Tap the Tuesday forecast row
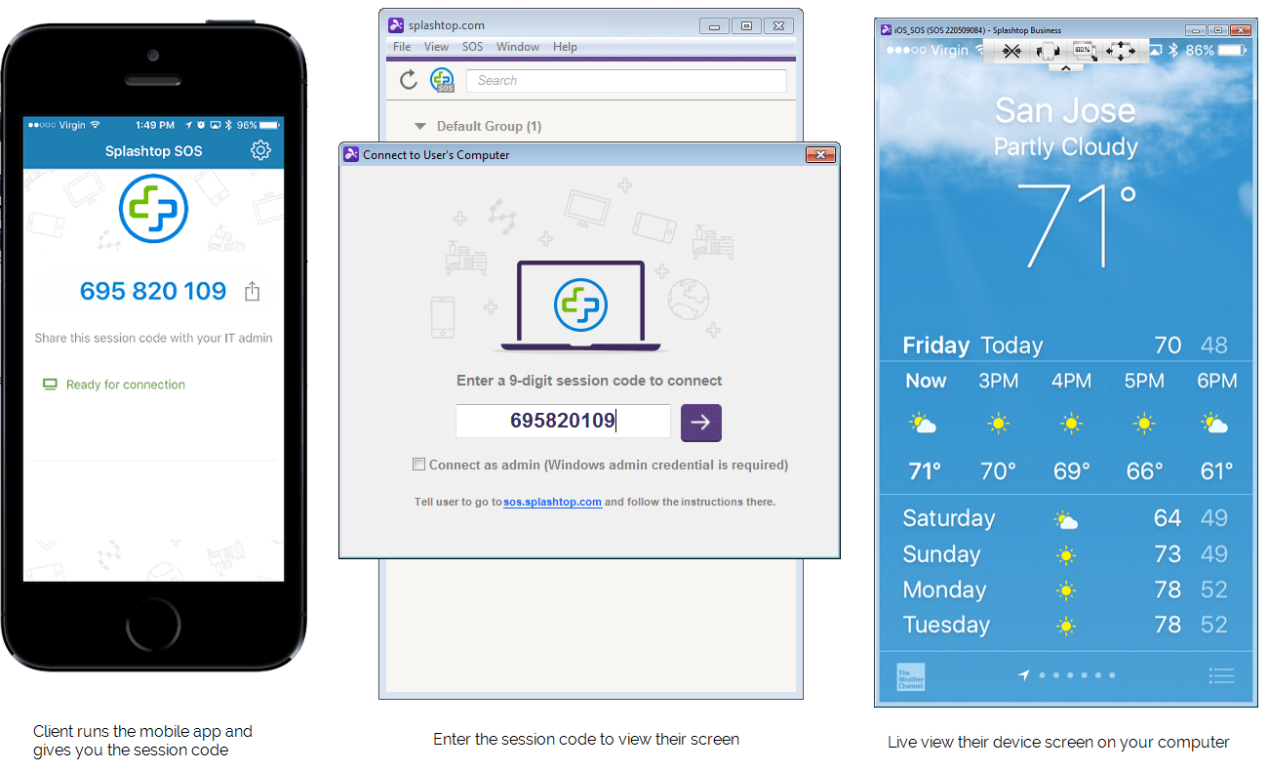The image size is (1268, 771). [1065, 625]
